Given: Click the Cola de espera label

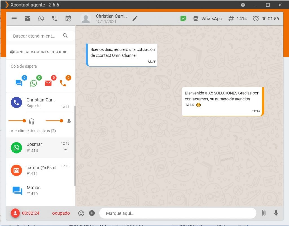Looking at the screenshot, I should pos(24,66).
